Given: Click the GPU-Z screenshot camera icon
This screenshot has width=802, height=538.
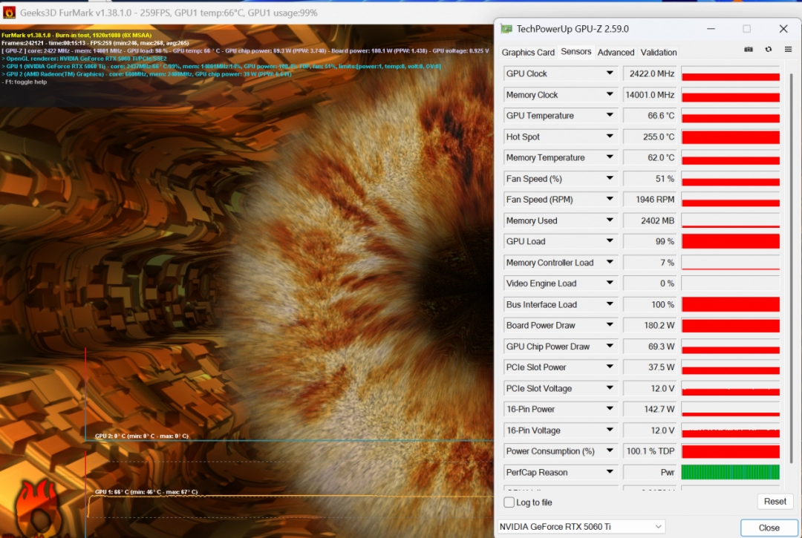Looking at the screenshot, I should (x=749, y=50).
